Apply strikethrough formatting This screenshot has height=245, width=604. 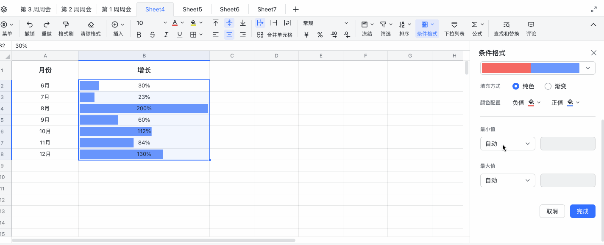tap(152, 35)
